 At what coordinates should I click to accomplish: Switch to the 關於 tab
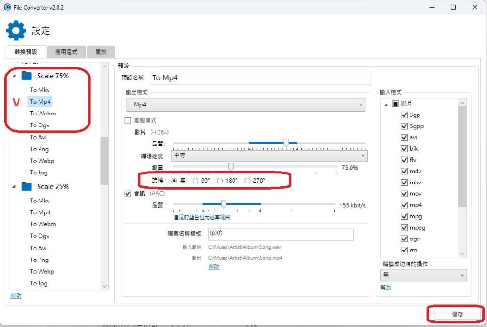tap(101, 52)
